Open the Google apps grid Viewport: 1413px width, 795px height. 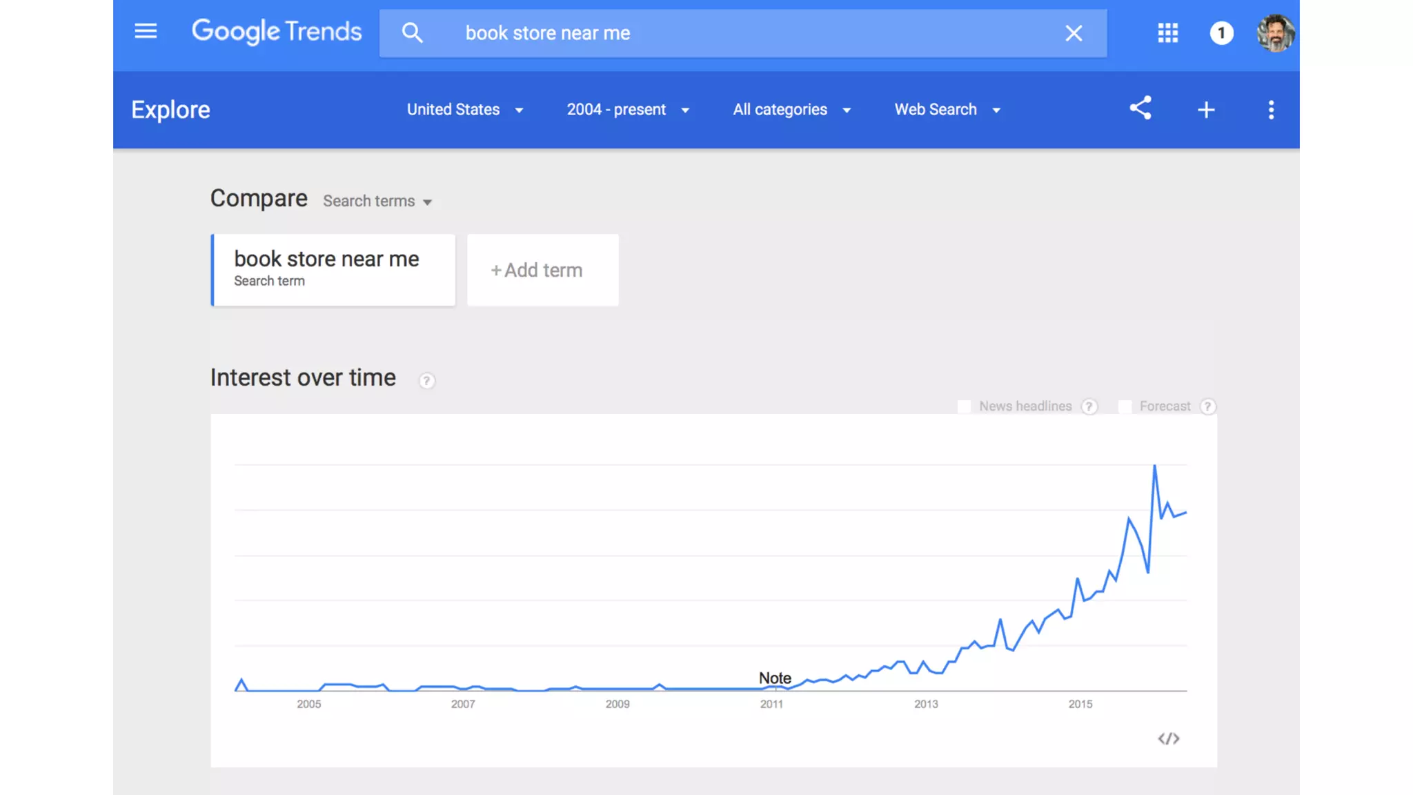(x=1167, y=32)
